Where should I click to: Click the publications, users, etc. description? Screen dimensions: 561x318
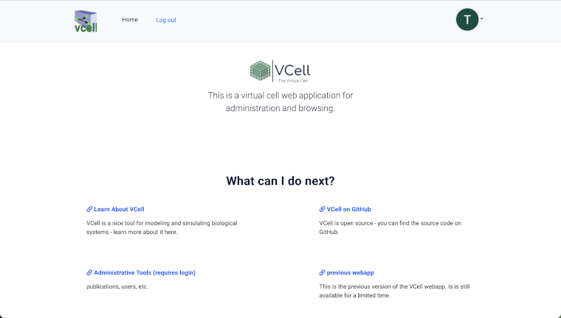pyautogui.click(x=117, y=286)
